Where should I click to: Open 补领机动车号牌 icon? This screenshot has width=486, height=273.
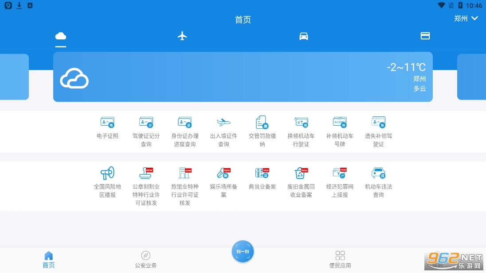pyautogui.click(x=340, y=123)
